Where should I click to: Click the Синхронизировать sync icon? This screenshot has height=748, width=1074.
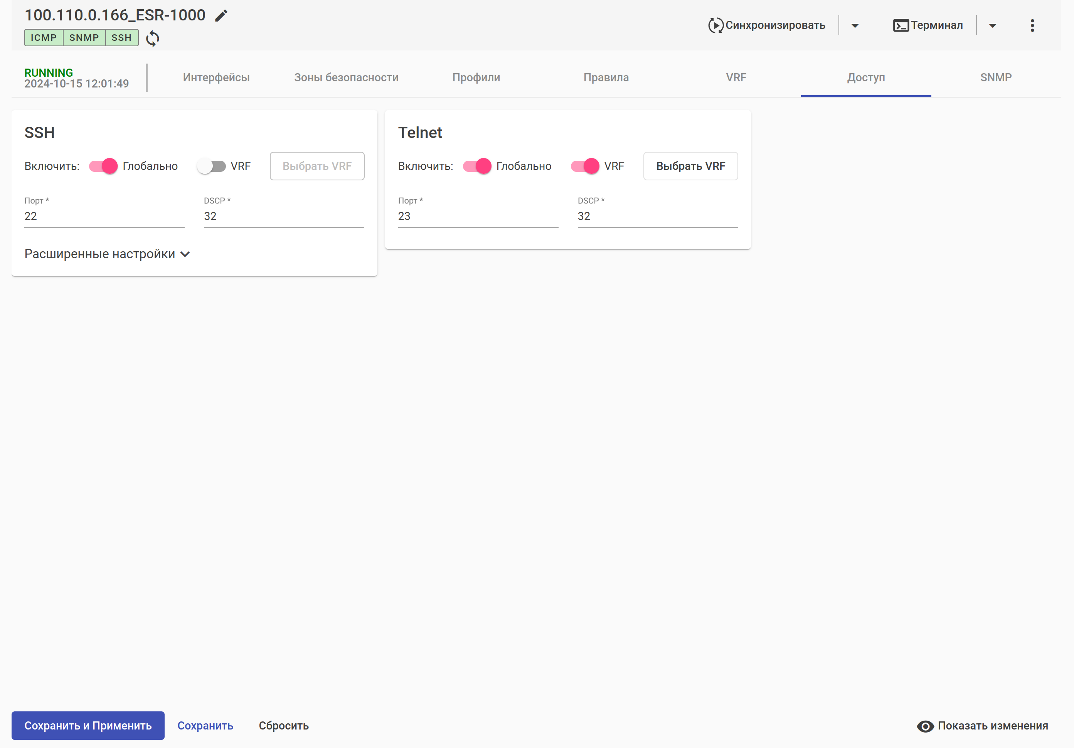point(715,25)
